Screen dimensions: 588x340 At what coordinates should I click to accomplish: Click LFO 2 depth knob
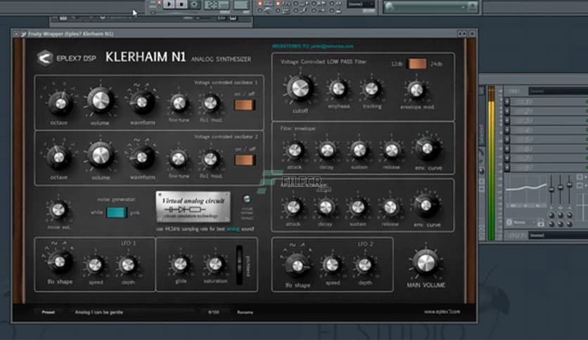[365, 265]
